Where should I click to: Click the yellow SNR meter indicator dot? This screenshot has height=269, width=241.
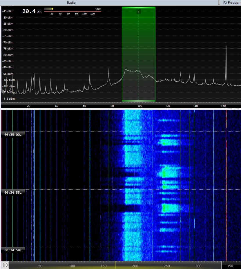(52, 9)
